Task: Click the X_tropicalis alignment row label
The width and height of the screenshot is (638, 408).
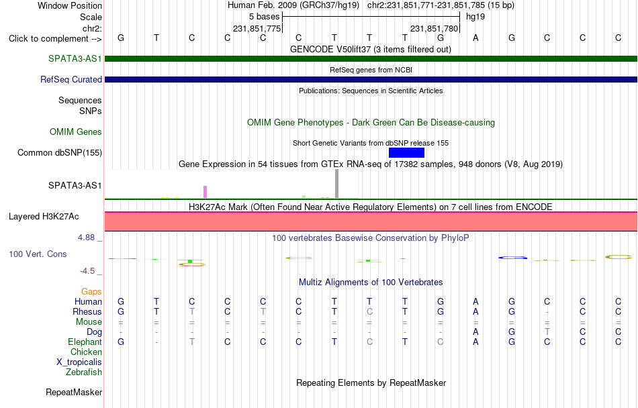Action: 79,362
